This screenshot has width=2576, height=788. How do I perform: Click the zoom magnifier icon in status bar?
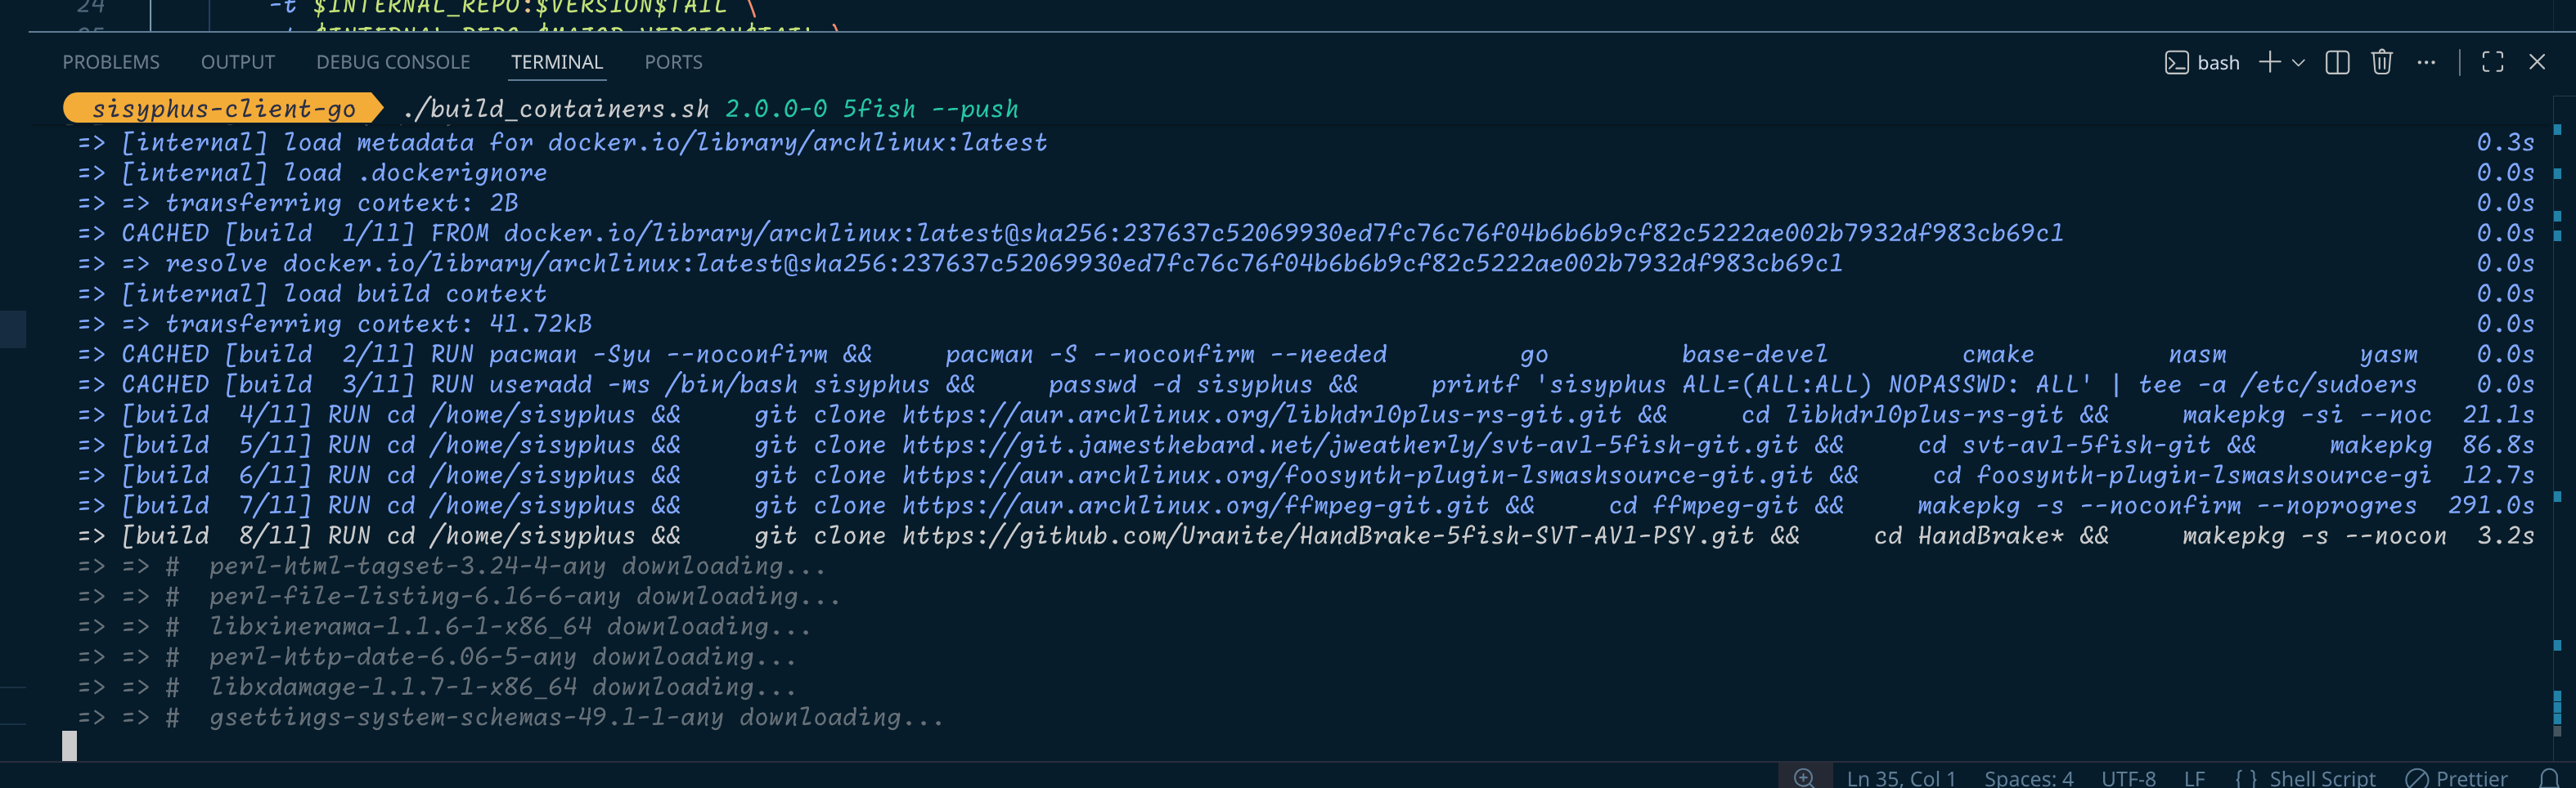coord(1804,778)
